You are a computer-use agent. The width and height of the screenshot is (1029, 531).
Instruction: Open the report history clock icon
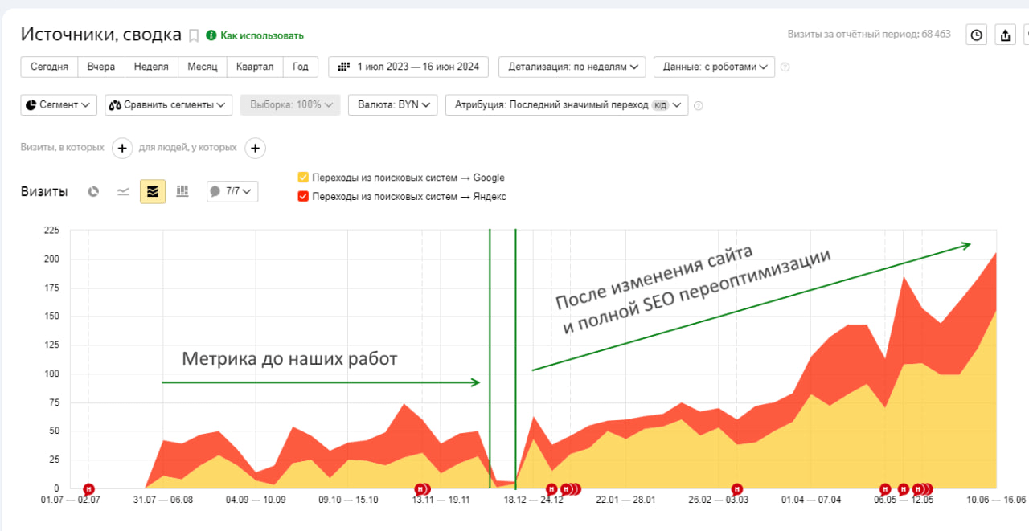pyautogui.click(x=976, y=35)
